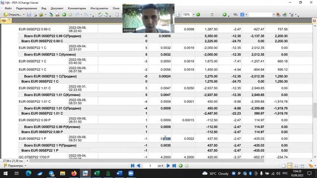The width and height of the screenshot is (317, 178).
Task: Click the Print icon in the toolbar
Action: (35, 14)
